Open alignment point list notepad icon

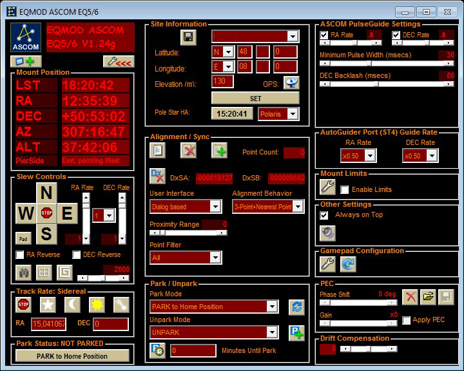click(x=157, y=150)
